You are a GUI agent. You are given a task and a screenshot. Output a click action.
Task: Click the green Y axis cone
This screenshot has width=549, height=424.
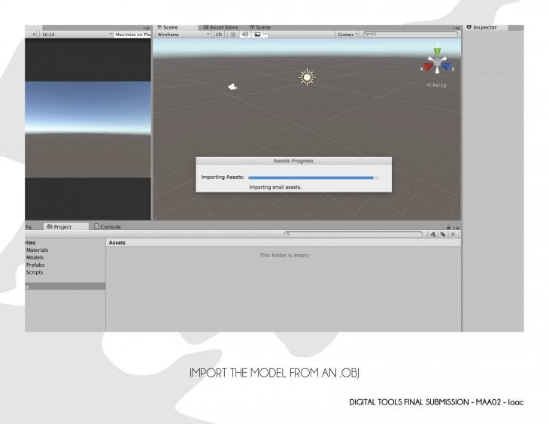436,54
